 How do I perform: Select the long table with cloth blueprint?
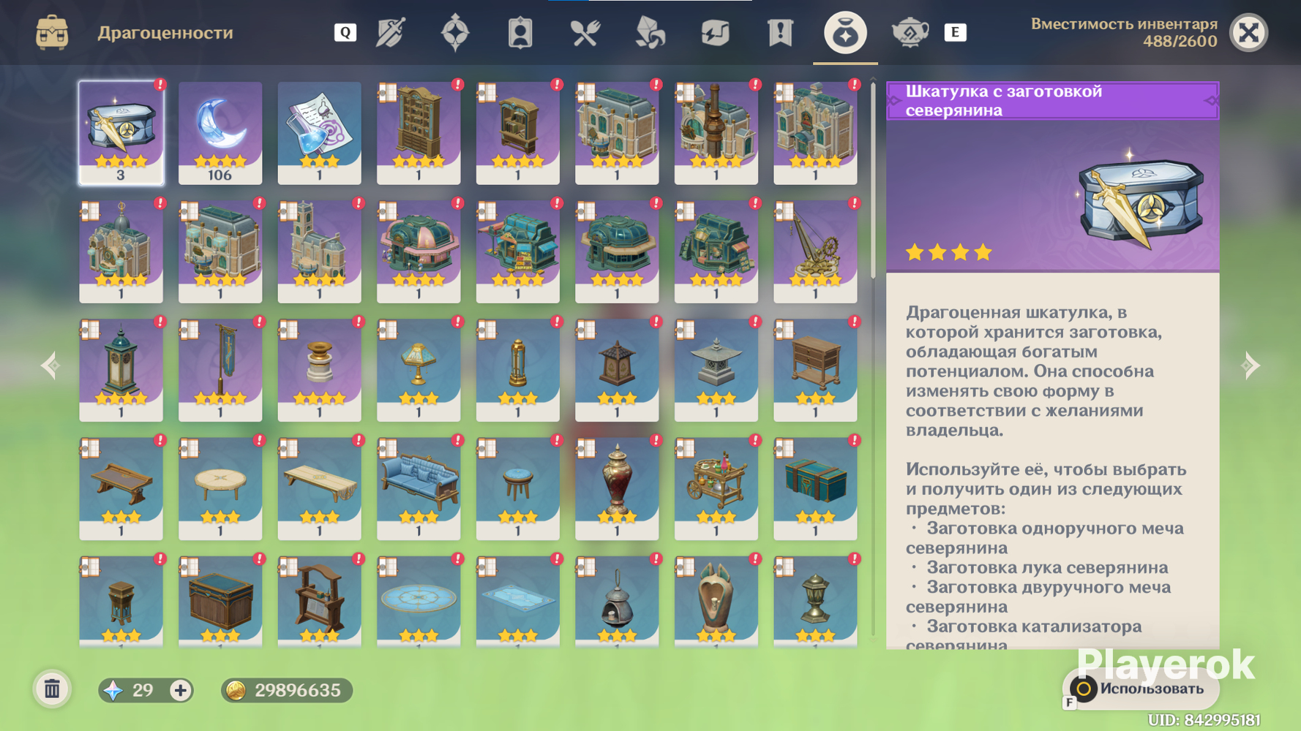(319, 488)
